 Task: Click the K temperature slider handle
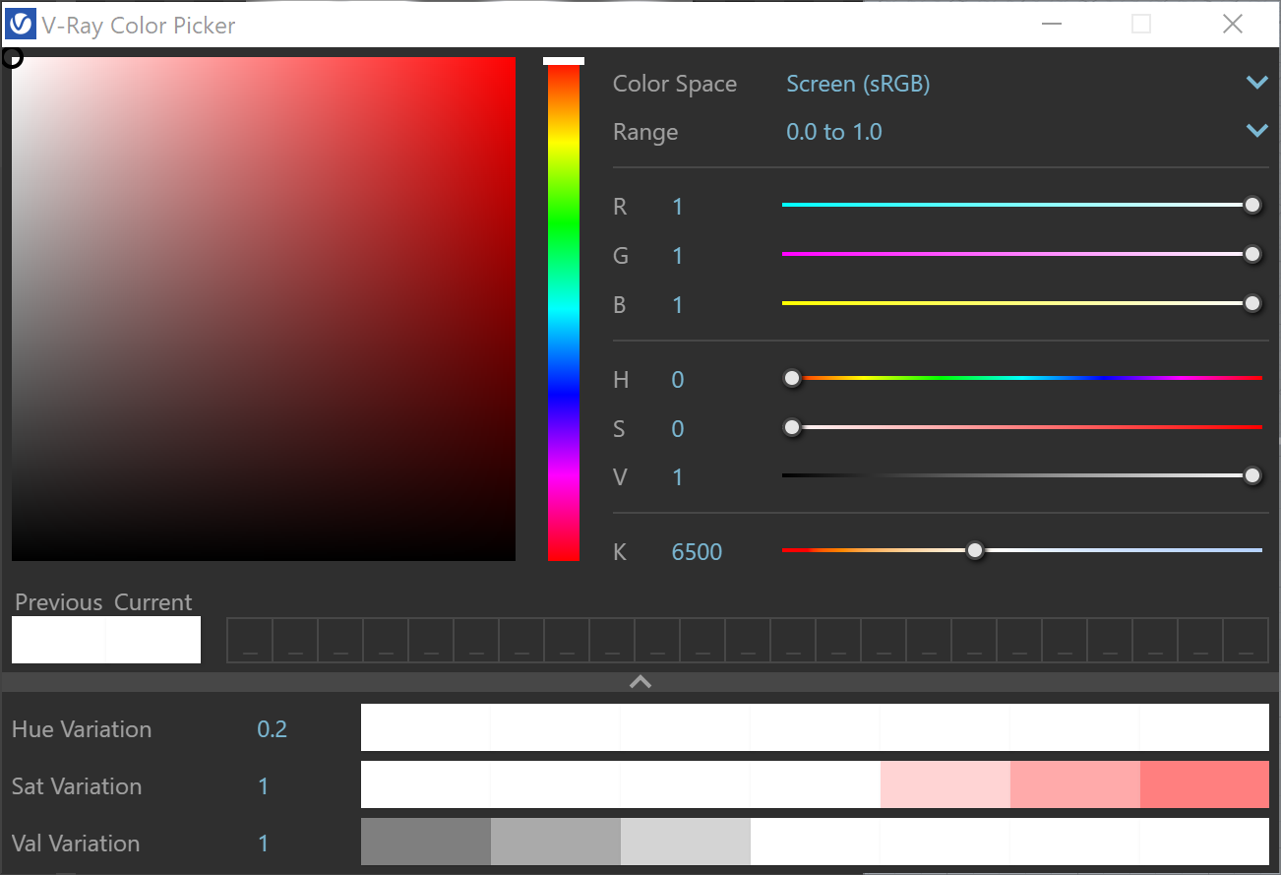tap(975, 550)
